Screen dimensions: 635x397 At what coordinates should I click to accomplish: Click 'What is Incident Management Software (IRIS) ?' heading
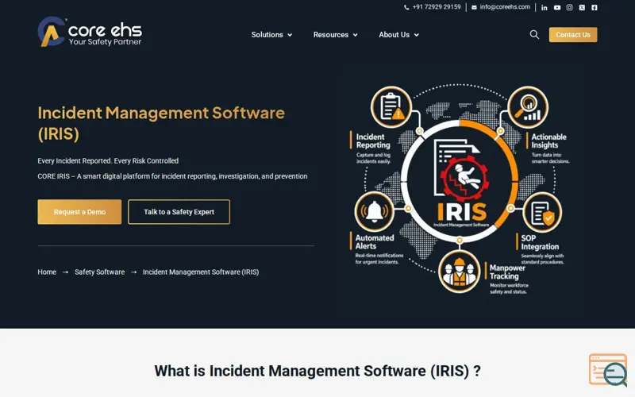pyautogui.click(x=317, y=371)
